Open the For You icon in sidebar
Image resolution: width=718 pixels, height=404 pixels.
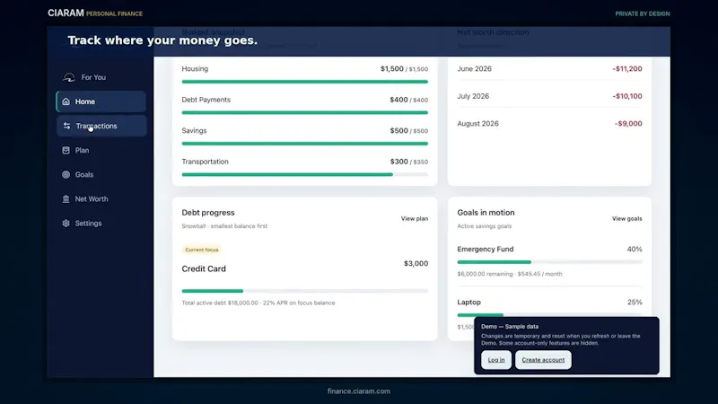(69, 77)
